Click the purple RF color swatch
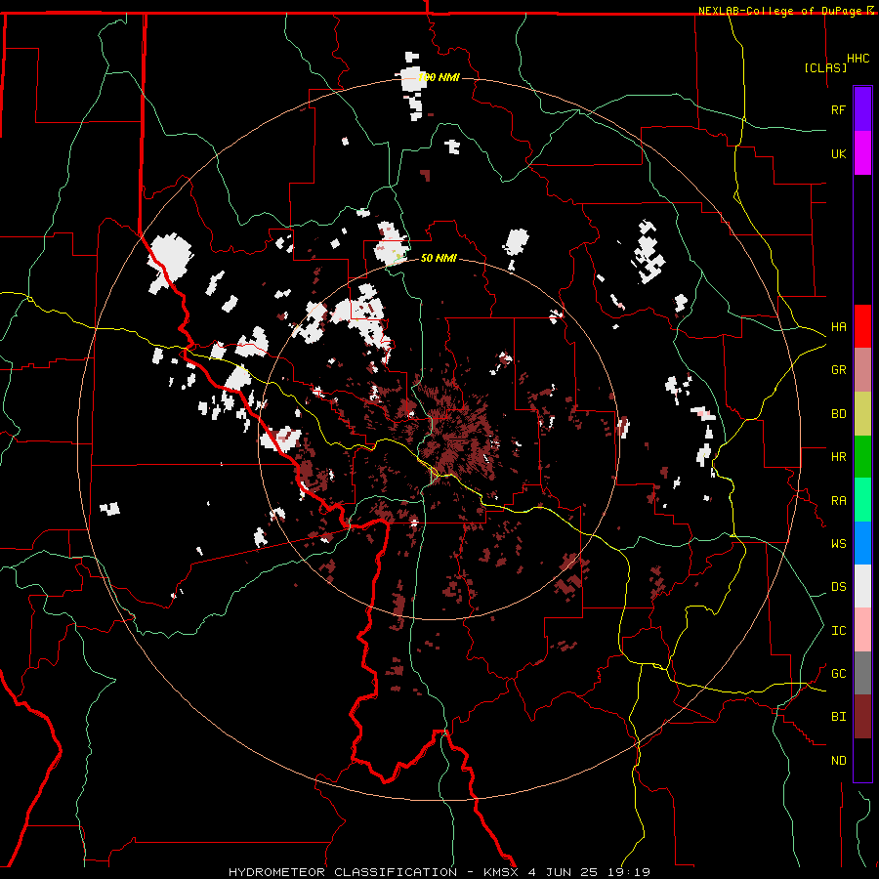The height and width of the screenshot is (879, 879). (862, 109)
